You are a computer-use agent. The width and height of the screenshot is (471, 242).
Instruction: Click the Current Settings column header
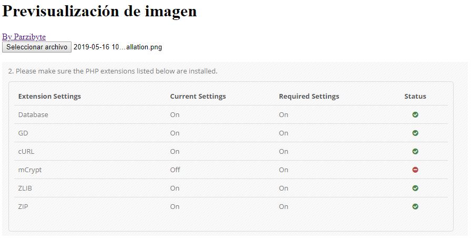198,96
